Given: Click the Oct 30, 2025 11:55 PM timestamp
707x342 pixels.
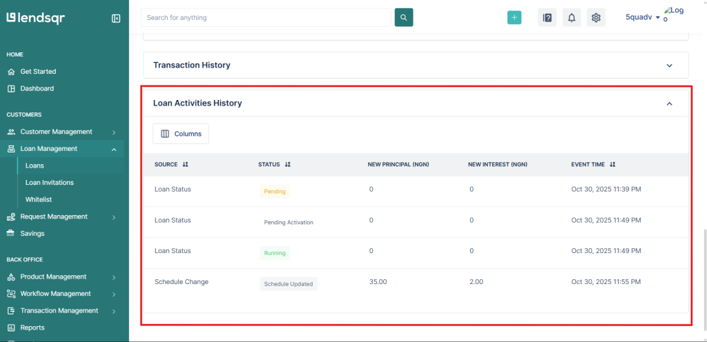Looking at the screenshot, I should (606, 282).
